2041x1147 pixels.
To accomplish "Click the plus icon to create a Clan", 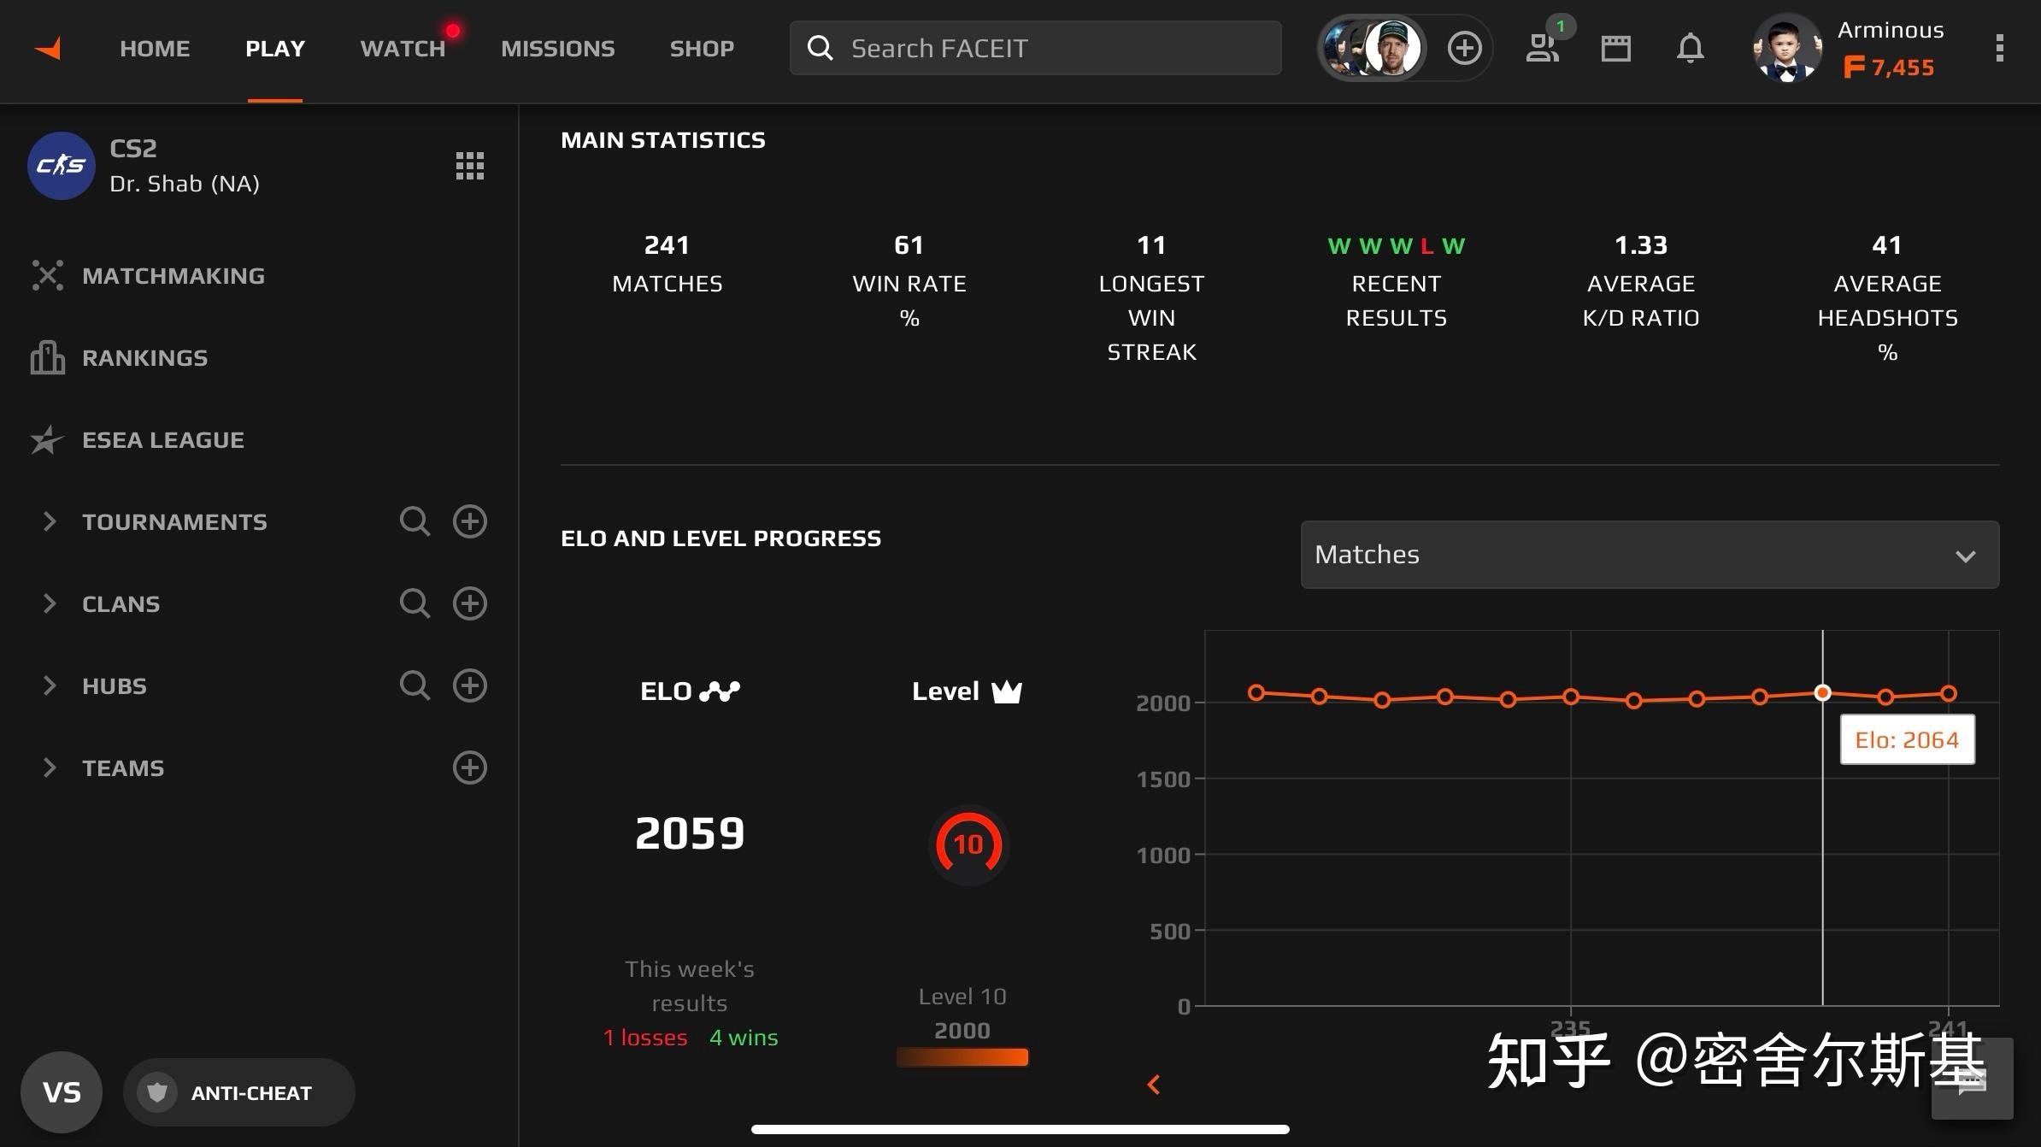I will point(470,603).
